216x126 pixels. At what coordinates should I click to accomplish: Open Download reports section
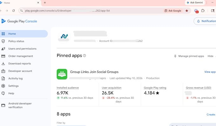20,64
